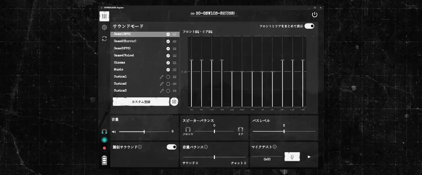
Task: Click the sync refresh icon in sidebar
Action: (x=104, y=39)
